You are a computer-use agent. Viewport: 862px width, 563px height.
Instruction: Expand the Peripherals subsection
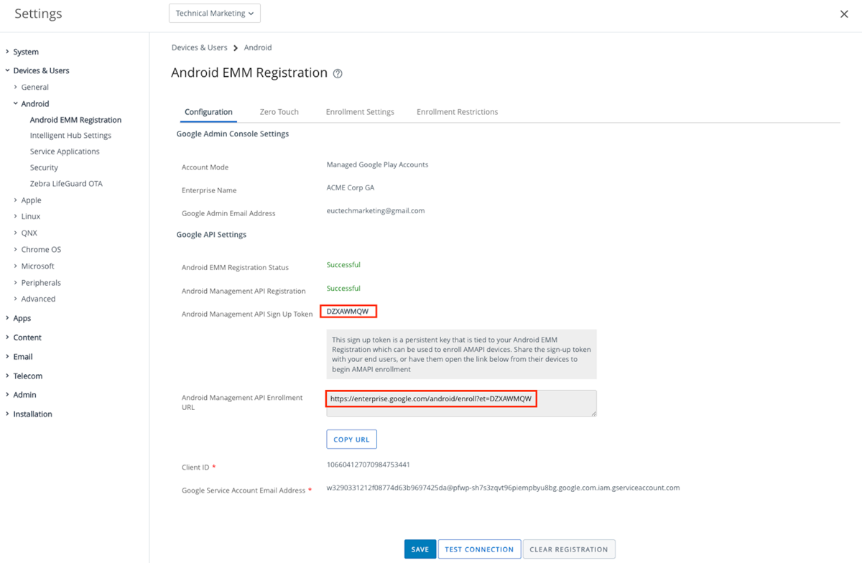[x=41, y=282]
